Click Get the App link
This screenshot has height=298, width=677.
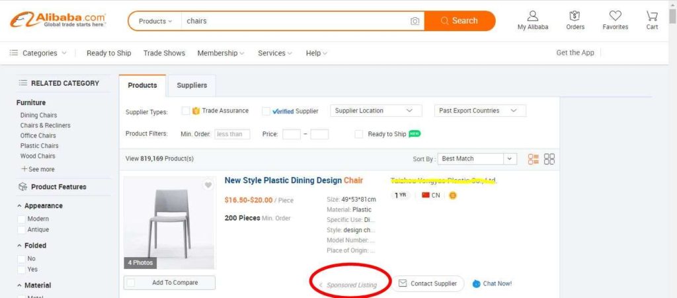pyautogui.click(x=575, y=53)
